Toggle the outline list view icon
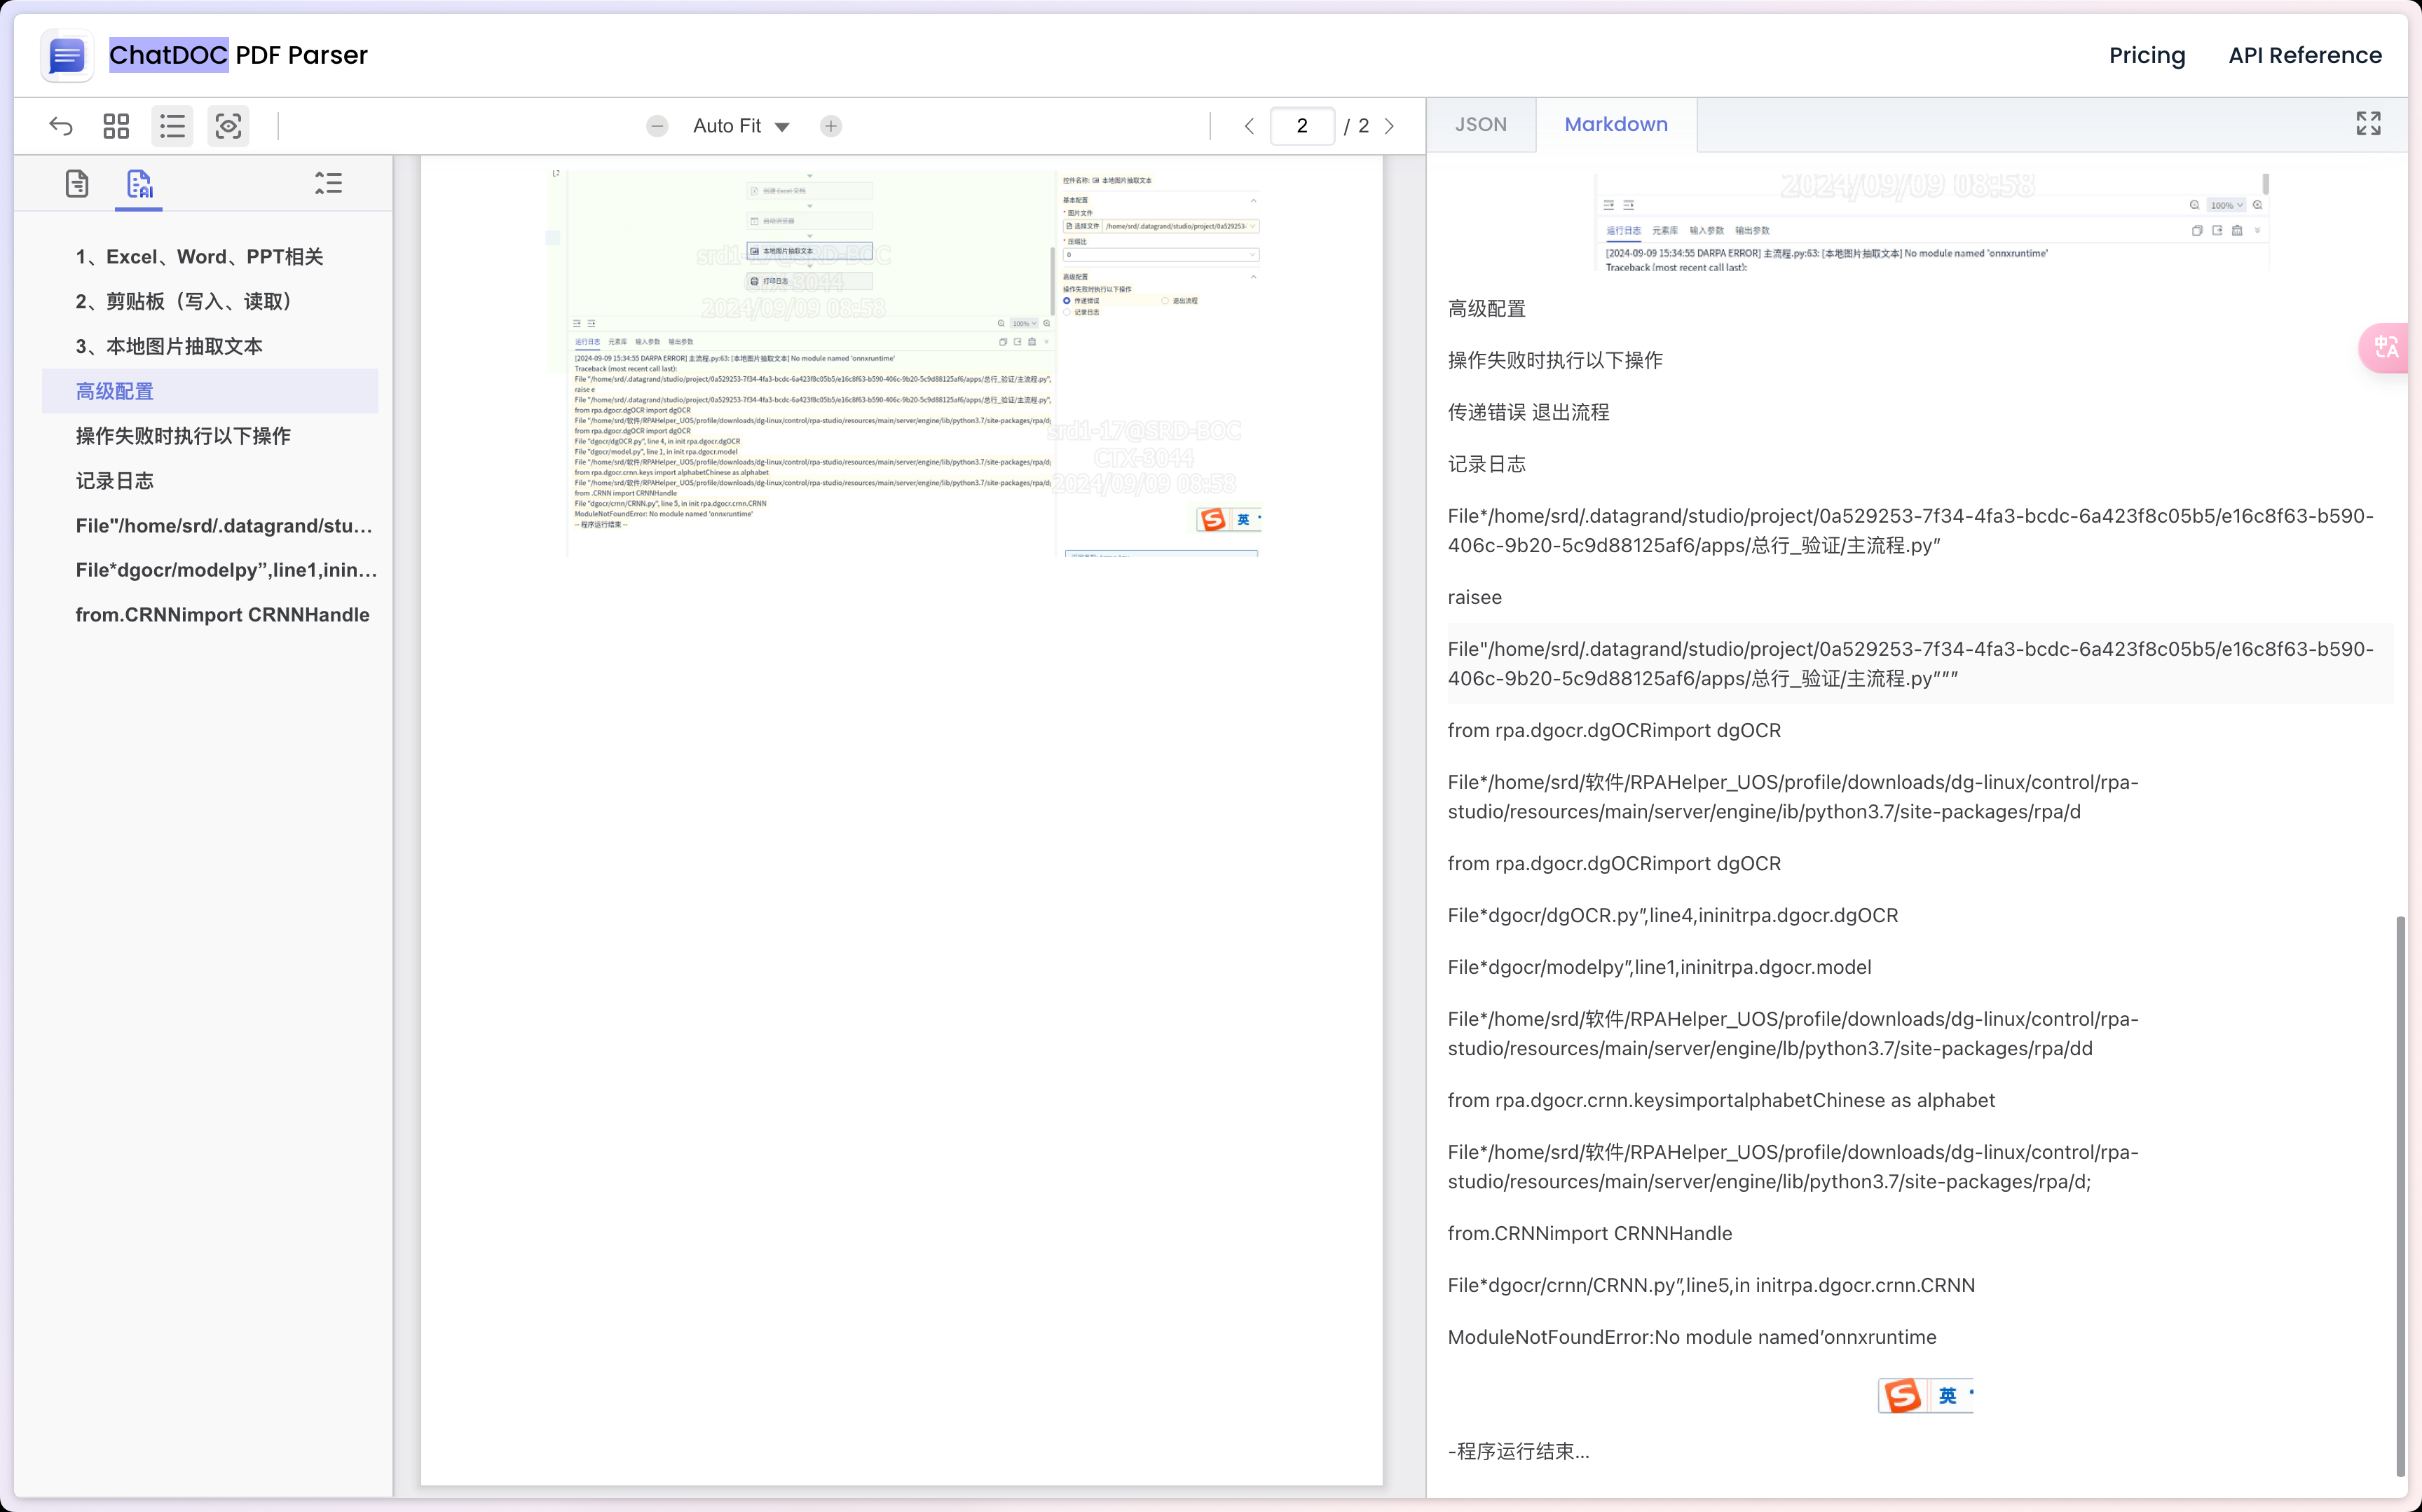Viewport: 2422px width, 1512px height. point(172,126)
